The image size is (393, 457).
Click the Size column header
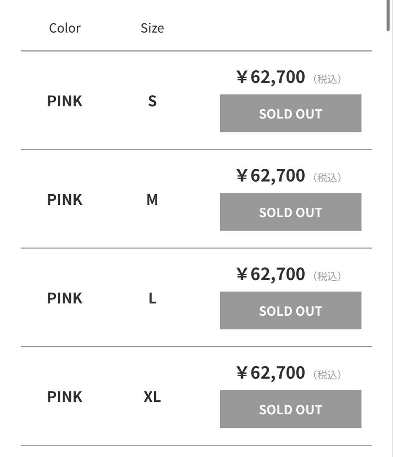[x=152, y=28]
